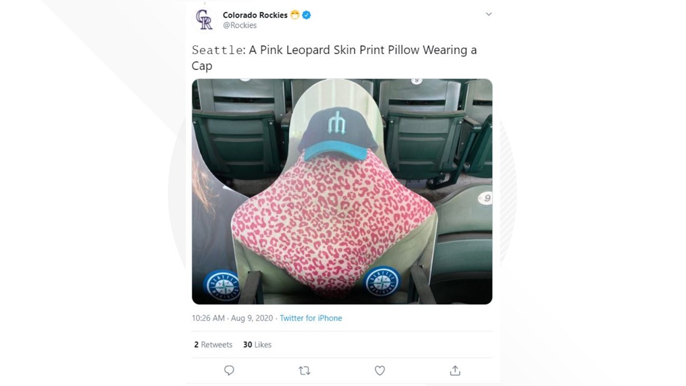Open the @Rockies handle link
This screenshot has height=386, width=686.
239,25
